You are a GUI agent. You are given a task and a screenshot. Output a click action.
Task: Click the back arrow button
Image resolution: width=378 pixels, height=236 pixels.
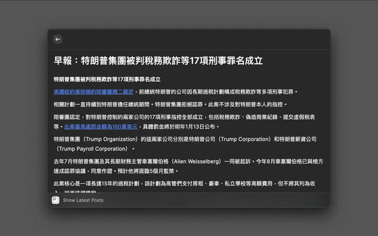pos(58,40)
